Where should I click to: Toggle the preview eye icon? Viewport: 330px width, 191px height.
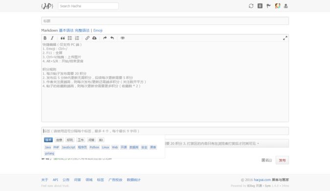pos(123,38)
